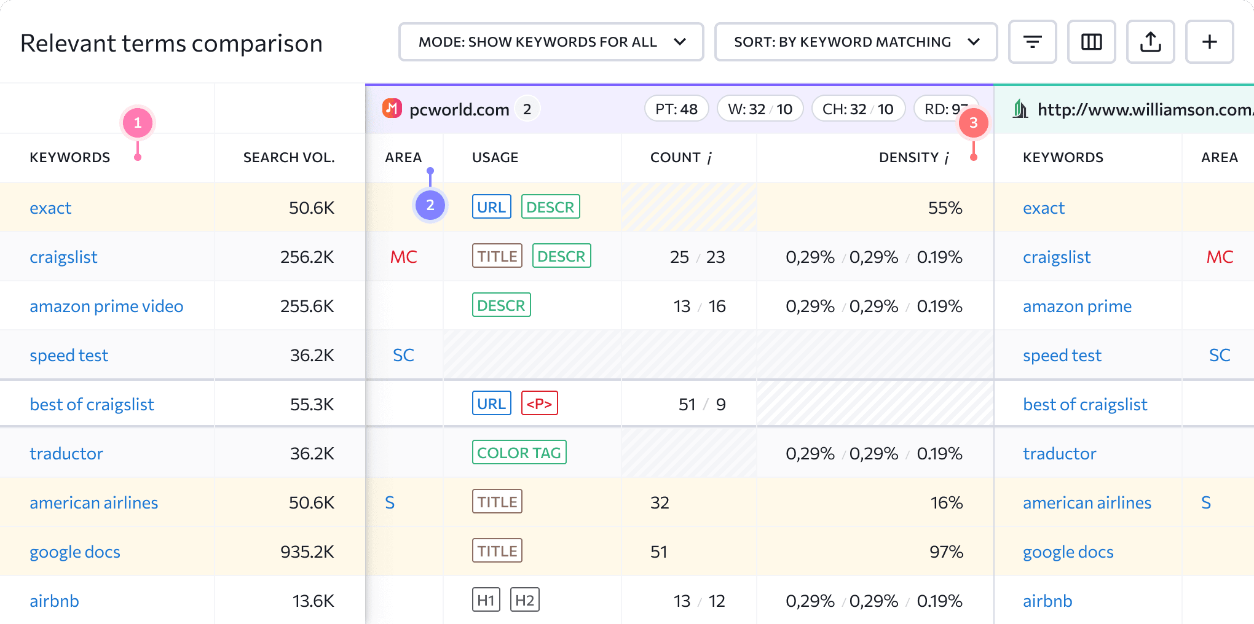1254x624 pixels.
Task: Click the pcworld.com favicon
Action: [392, 109]
